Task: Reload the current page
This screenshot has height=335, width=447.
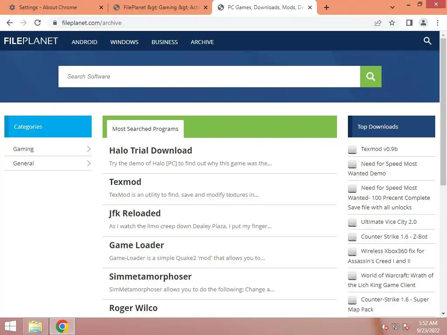Action: 38,23
